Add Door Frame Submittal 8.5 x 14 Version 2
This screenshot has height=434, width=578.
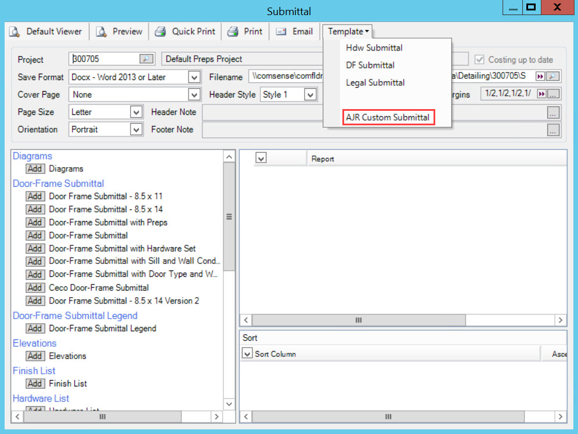(35, 301)
